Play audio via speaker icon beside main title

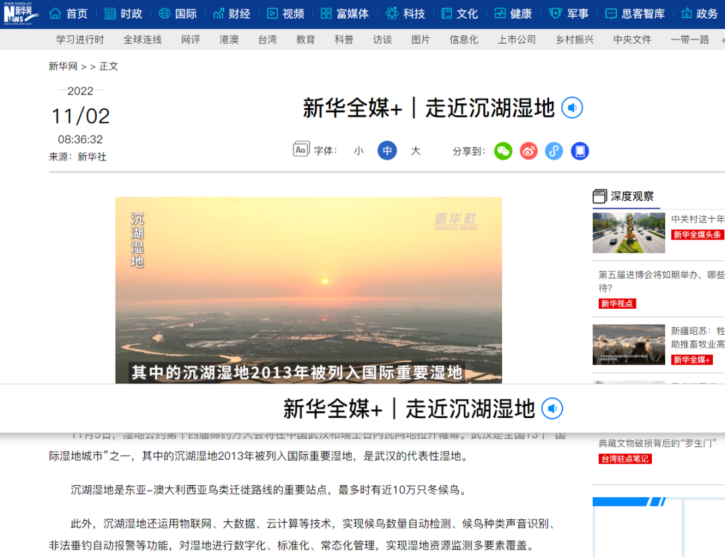572,107
